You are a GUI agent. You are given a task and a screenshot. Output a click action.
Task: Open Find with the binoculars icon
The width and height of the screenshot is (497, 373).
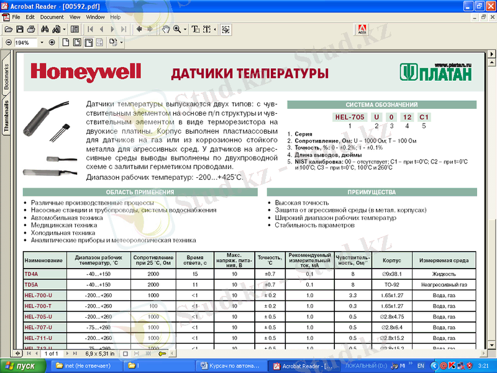pos(45,29)
